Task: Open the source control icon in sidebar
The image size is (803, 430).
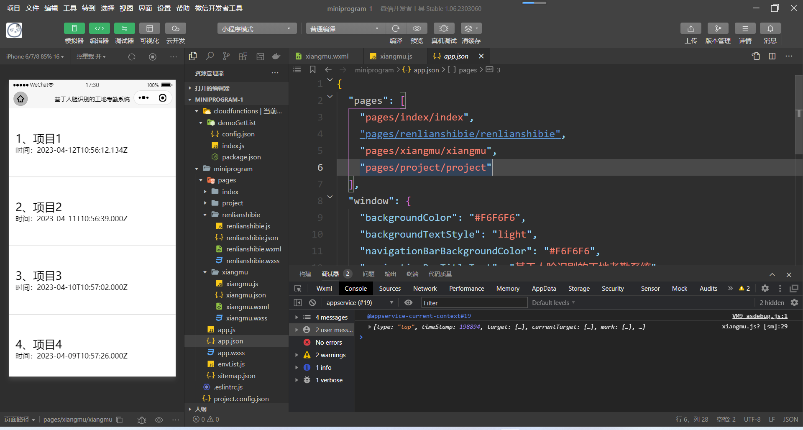Action: (x=226, y=56)
